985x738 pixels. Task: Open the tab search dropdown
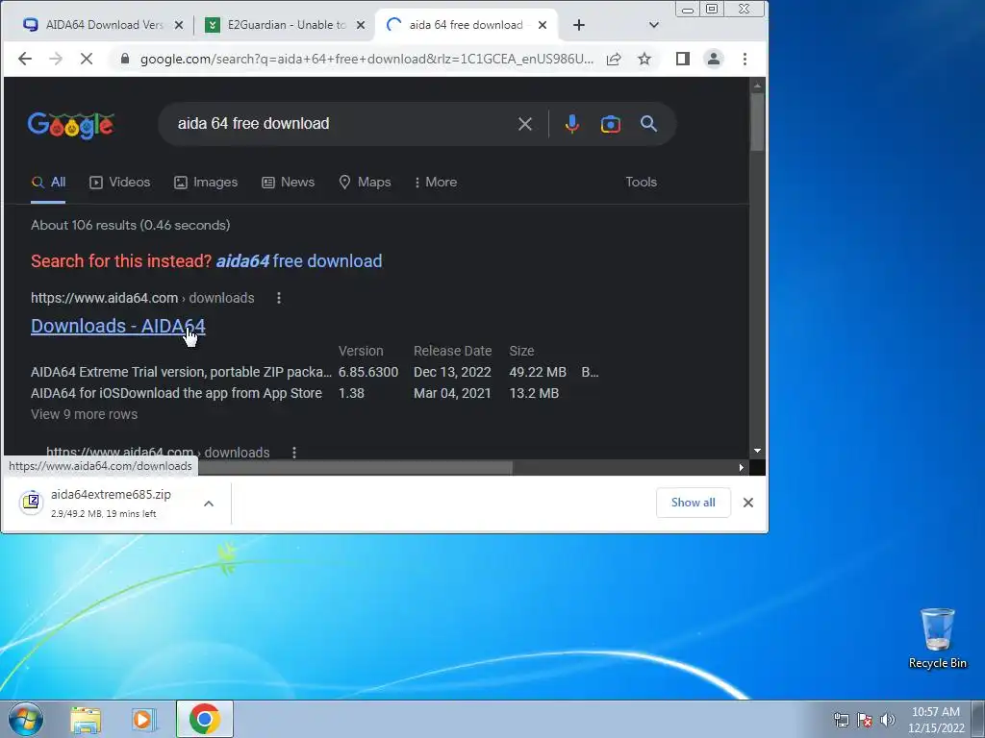click(x=654, y=25)
